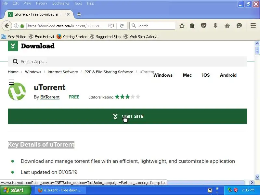The height and width of the screenshot is (195, 260).
Task: Open the Edit menu
Action: pyautogui.click(x=16, y=3)
